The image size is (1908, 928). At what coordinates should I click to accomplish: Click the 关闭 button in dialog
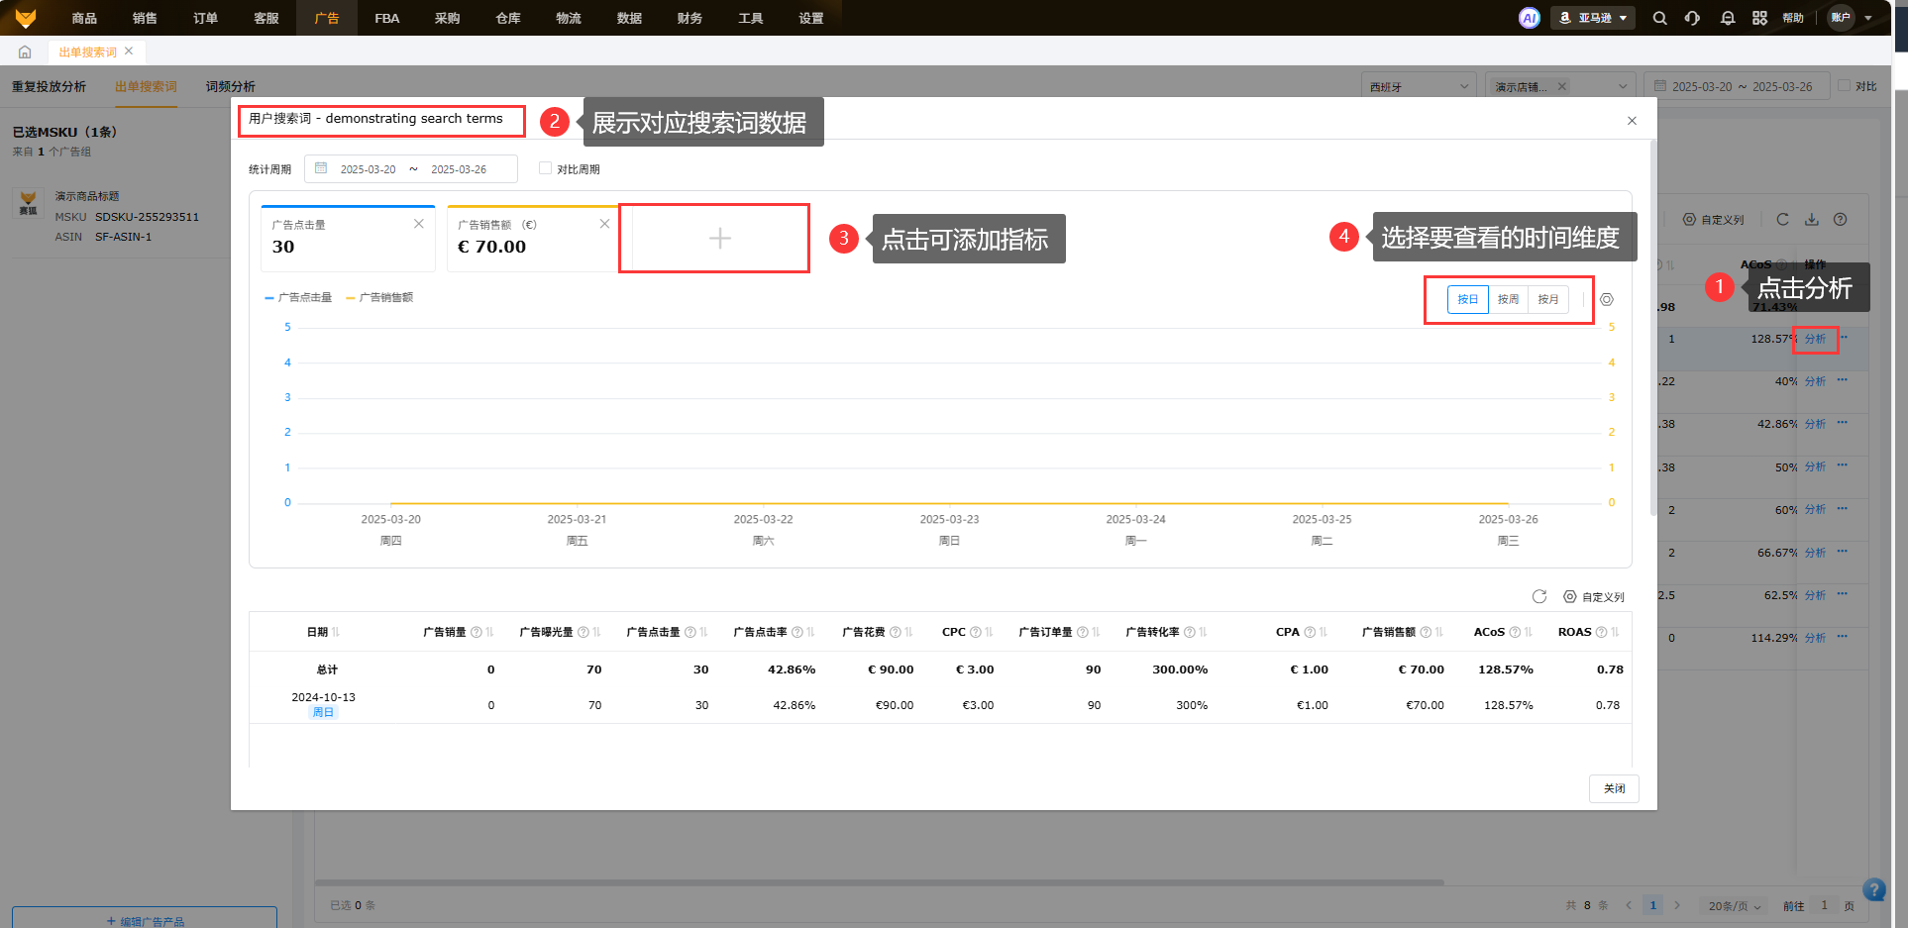pyautogui.click(x=1614, y=788)
